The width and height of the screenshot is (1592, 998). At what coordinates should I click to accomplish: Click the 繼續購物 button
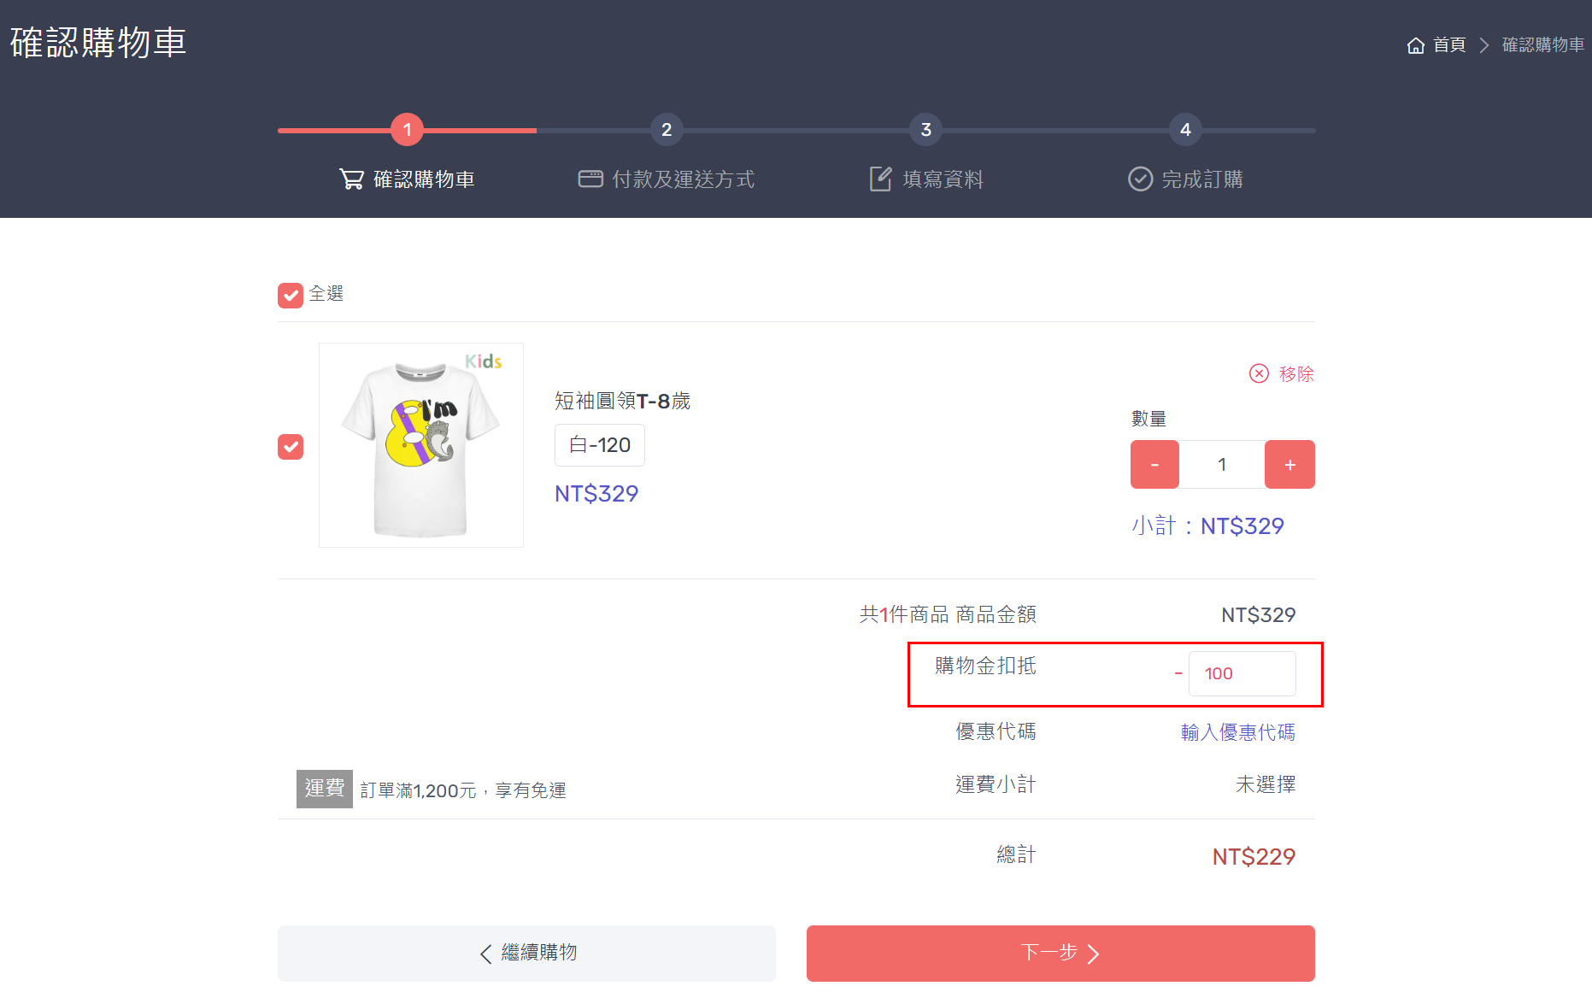(526, 954)
